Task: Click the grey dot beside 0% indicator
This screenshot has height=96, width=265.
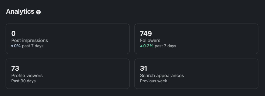Action: click(x=12, y=46)
